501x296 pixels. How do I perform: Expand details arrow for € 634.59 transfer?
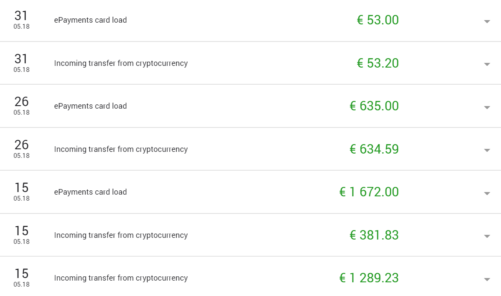pyautogui.click(x=487, y=150)
